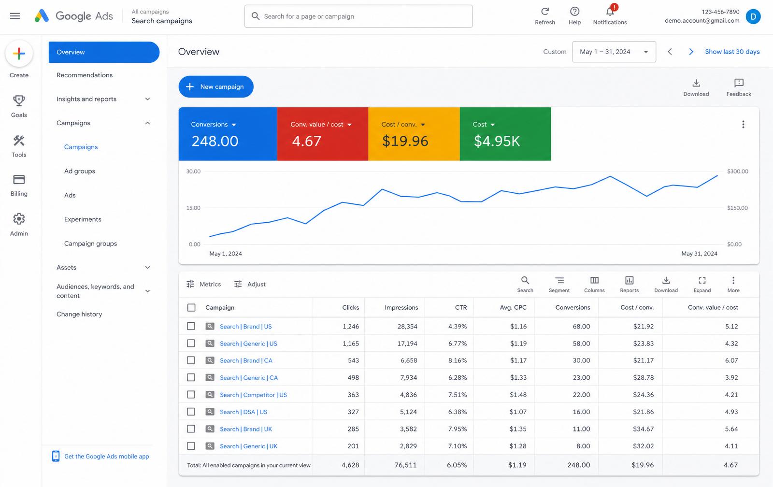Image resolution: width=773 pixels, height=487 pixels.
Task: Open Tools in left rail
Action: point(19,146)
